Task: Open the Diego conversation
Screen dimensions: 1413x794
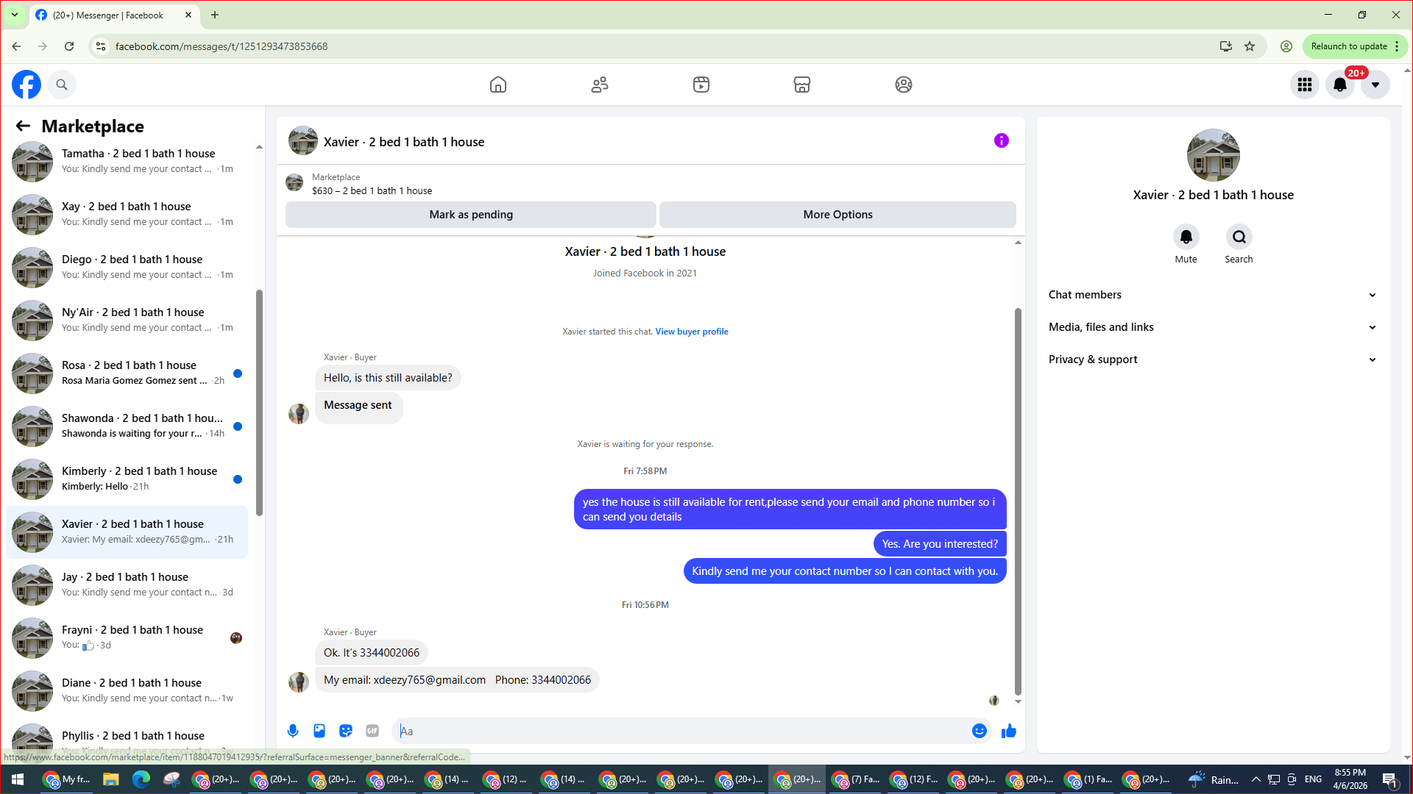Action: pyautogui.click(x=127, y=267)
